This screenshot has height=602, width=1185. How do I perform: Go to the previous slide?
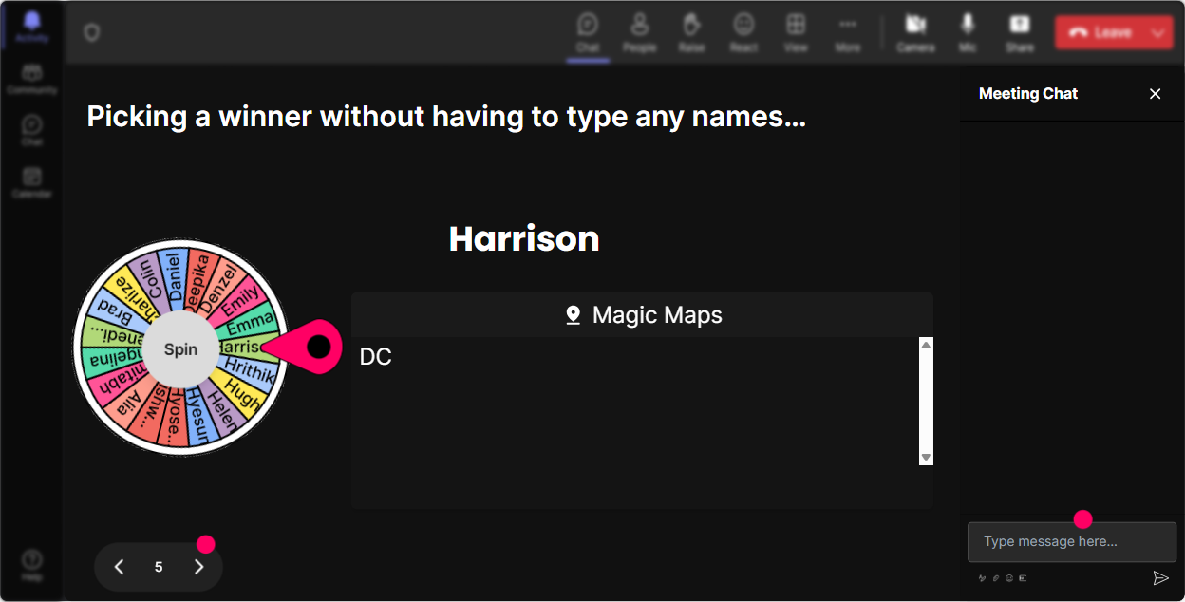119,567
